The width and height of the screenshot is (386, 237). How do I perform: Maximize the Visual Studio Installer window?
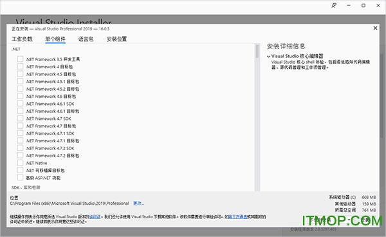click(363, 5)
